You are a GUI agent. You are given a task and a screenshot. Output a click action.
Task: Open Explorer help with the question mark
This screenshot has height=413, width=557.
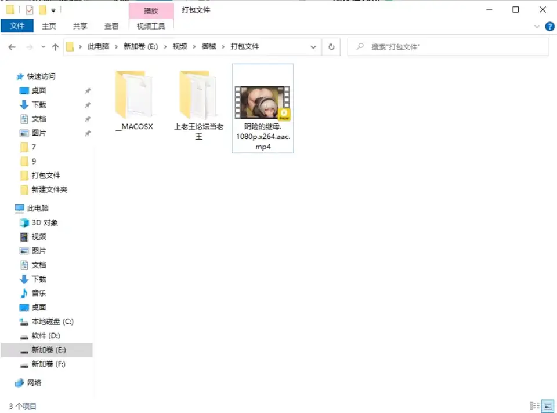[549, 27]
